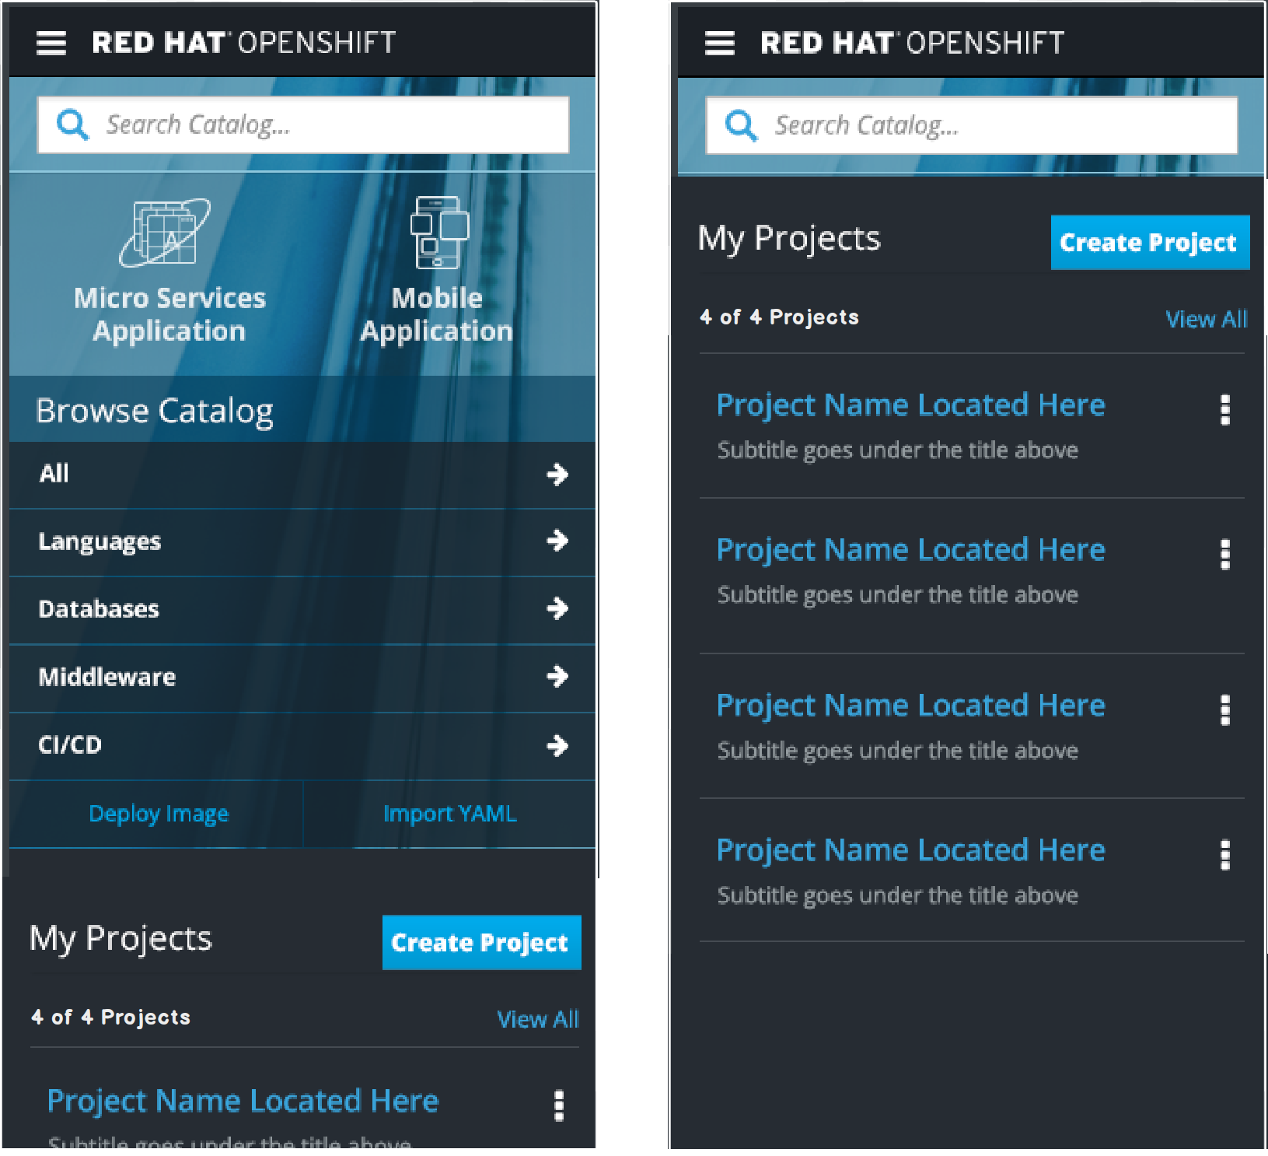The height and width of the screenshot is (1156, 1268).
Task: Open the CI/CD catalog category
Action: point(302,747)
